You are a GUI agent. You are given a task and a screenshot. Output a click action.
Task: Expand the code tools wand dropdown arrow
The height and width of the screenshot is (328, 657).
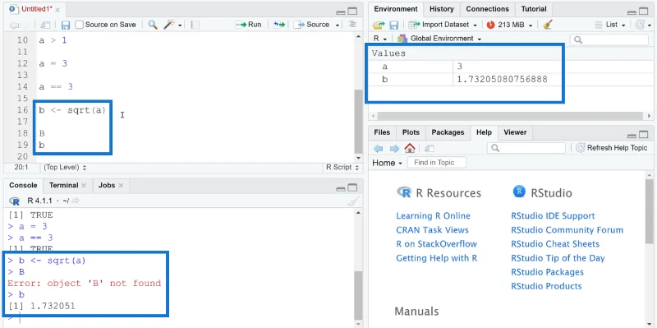tap(180, 25)
